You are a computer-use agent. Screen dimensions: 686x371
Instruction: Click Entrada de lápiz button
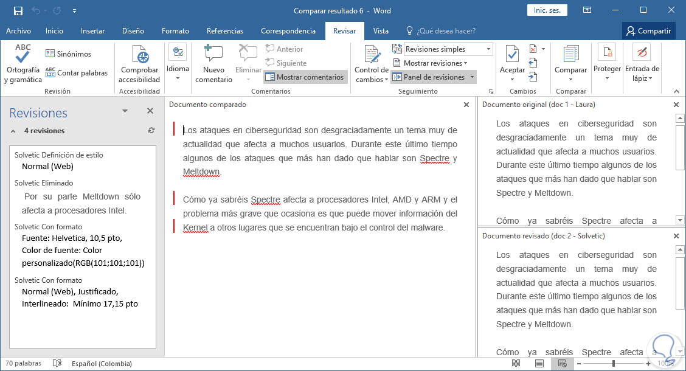click(642, 61)
